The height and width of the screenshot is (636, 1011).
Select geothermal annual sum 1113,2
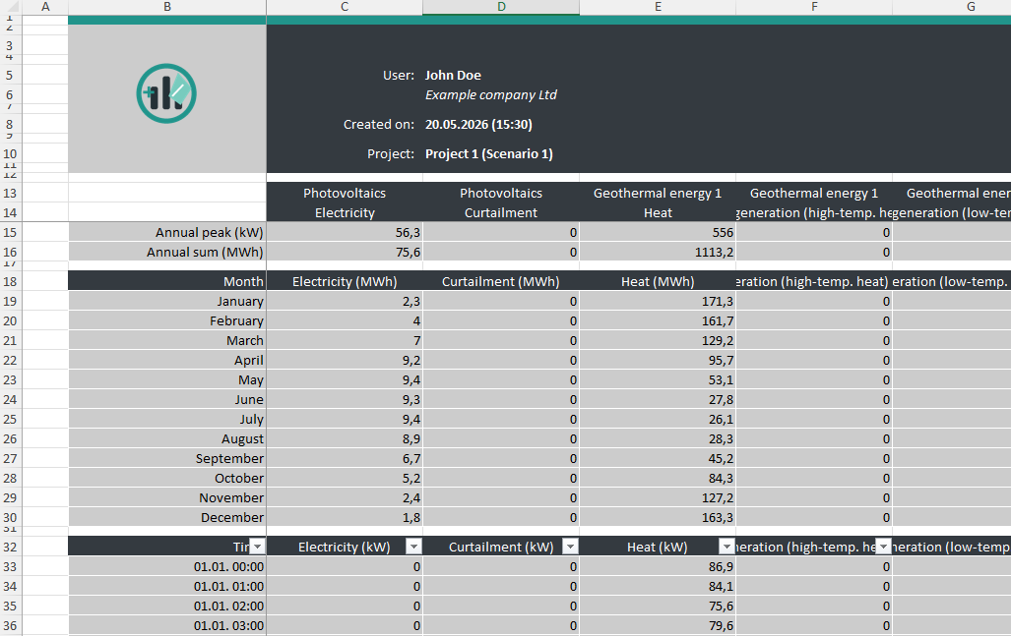coord(658,252)
